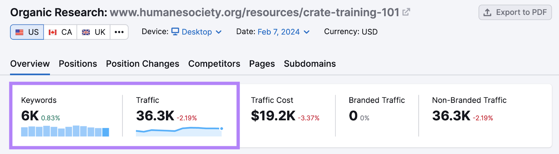Select the Pages tab

(x=262, y=64)
